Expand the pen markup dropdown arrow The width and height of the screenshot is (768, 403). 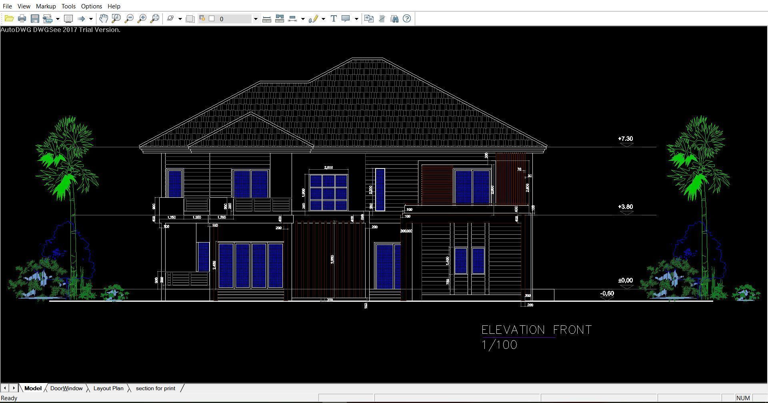(x=323, y=19)
